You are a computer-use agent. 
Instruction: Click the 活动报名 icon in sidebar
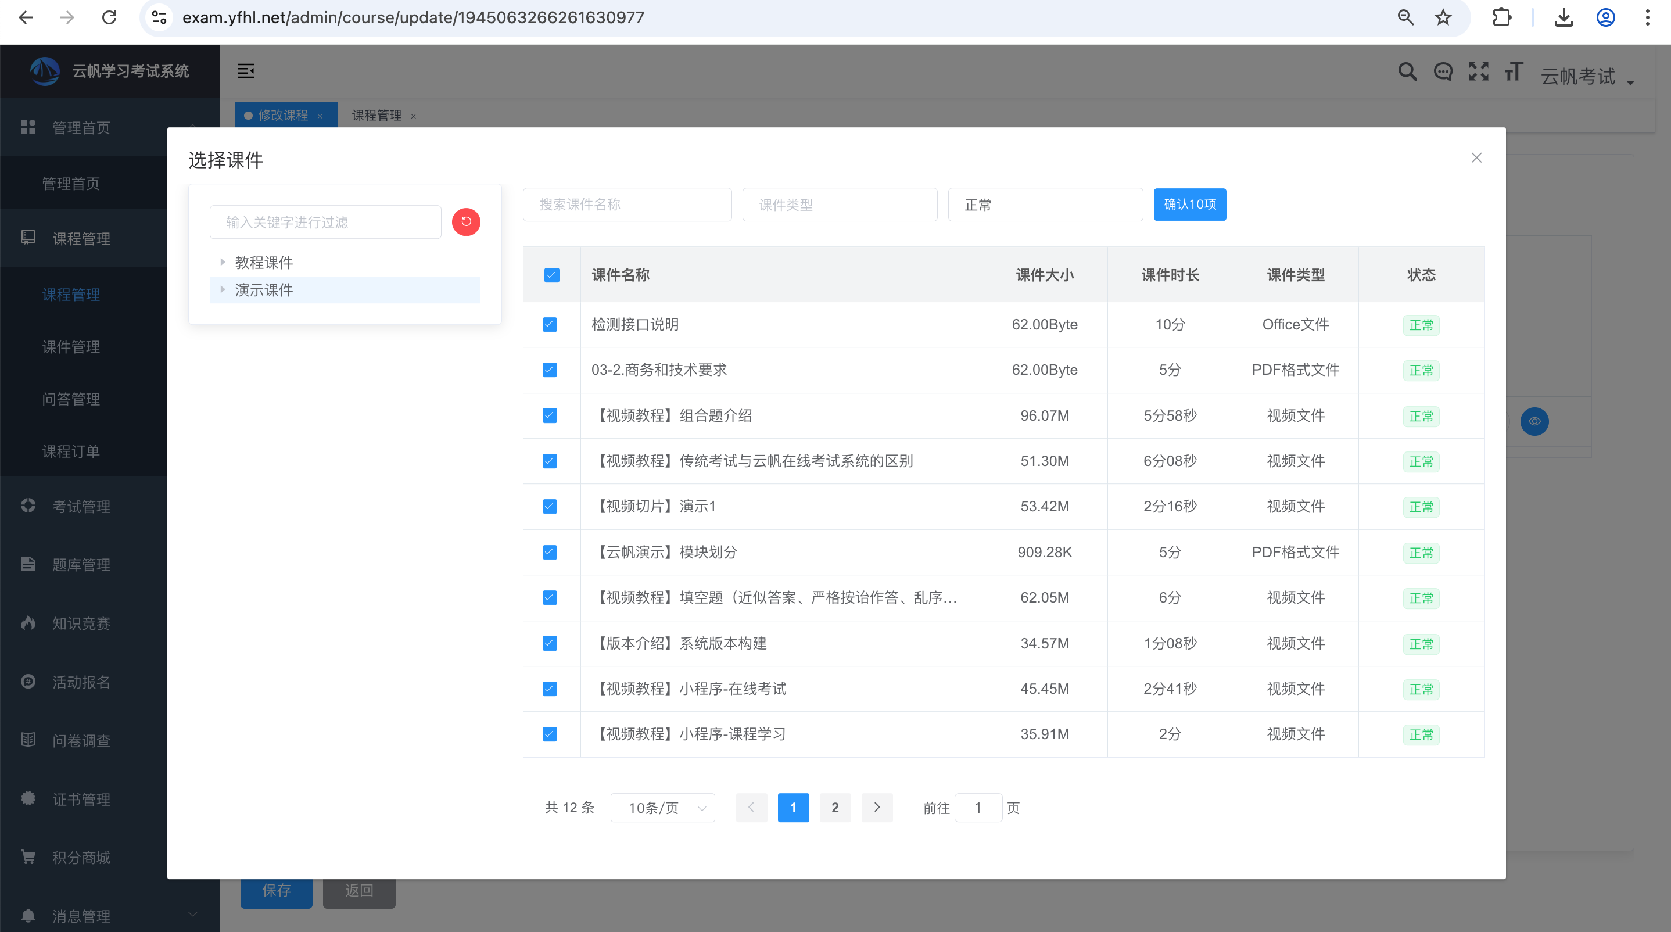coord(28,681)
